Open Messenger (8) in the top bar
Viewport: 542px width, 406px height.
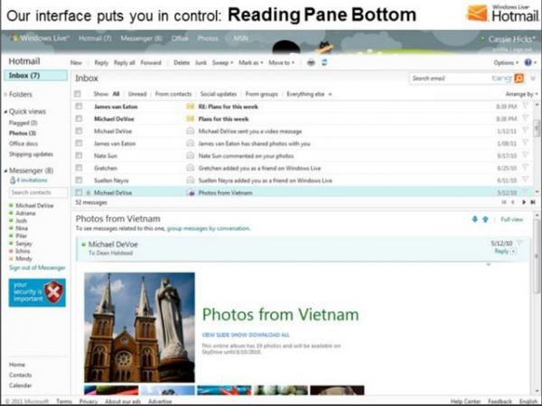click(x=142, y=38)
